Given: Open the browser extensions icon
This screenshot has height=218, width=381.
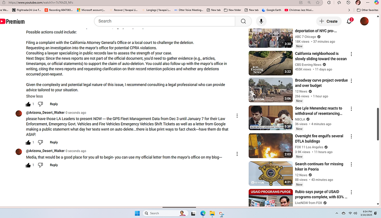Looking at the screenshot, I should (x=329, y=2).
